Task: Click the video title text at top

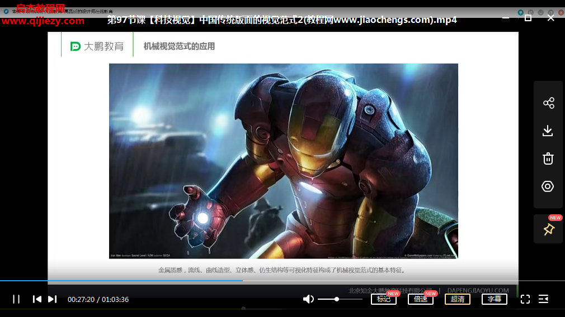Action: point(282,20)
